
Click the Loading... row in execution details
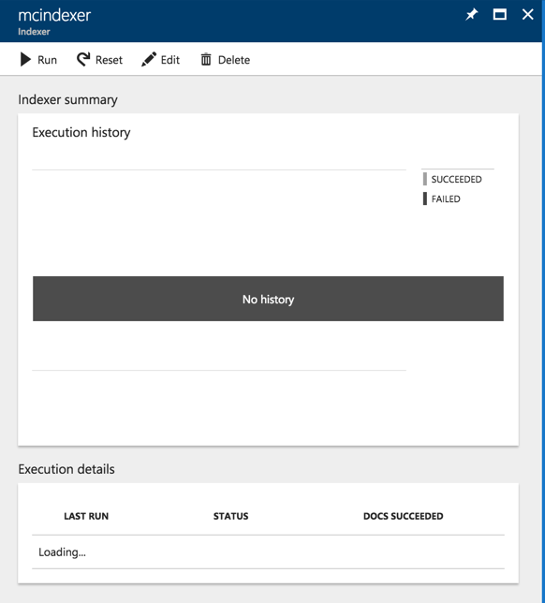pos(268,552)
